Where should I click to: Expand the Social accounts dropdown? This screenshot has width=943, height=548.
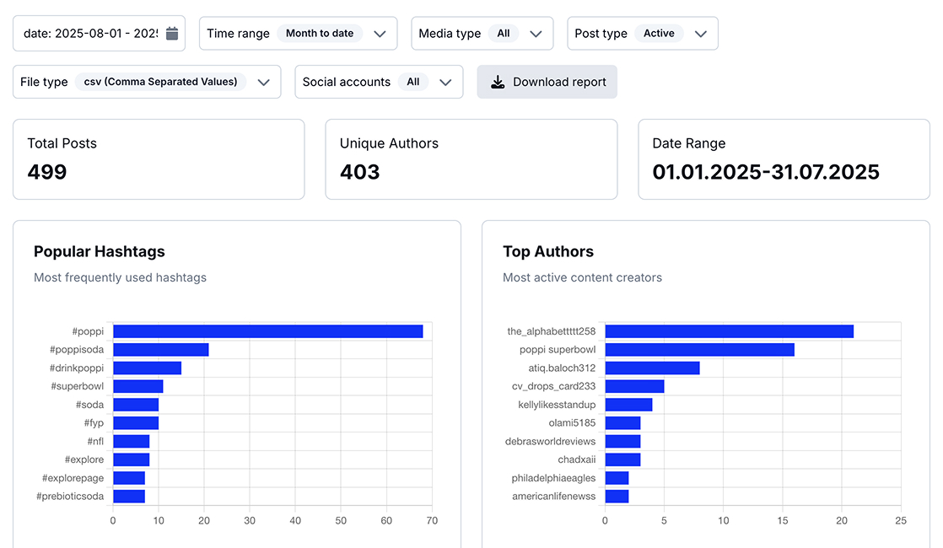click(378, 82)
